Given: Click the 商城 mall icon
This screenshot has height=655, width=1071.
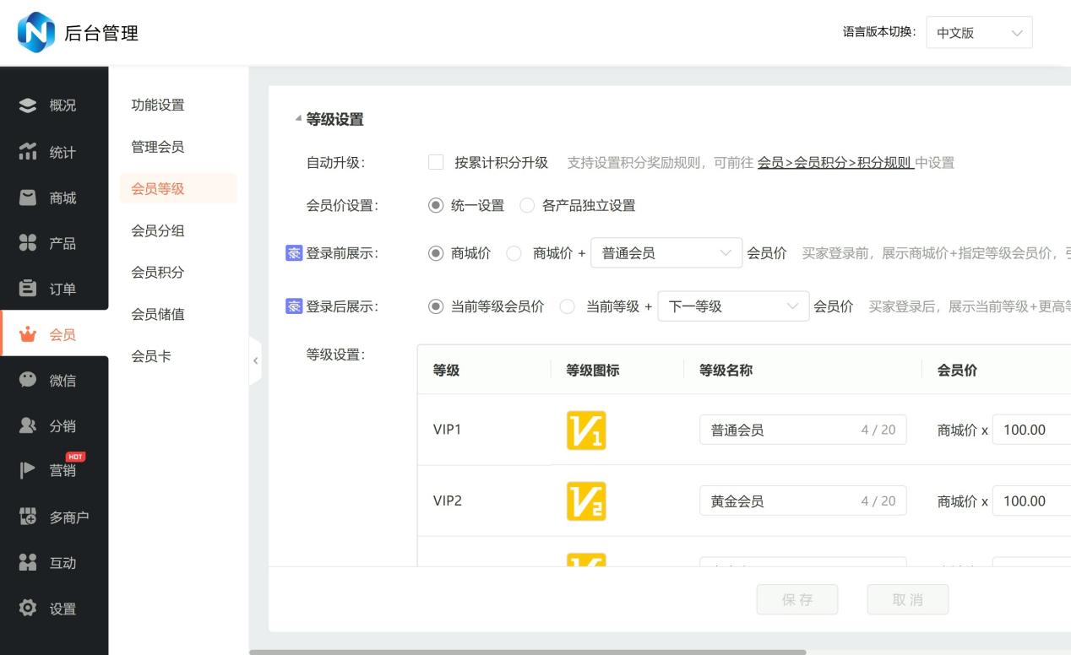Looking at the screenshot, I should point(28,198).
